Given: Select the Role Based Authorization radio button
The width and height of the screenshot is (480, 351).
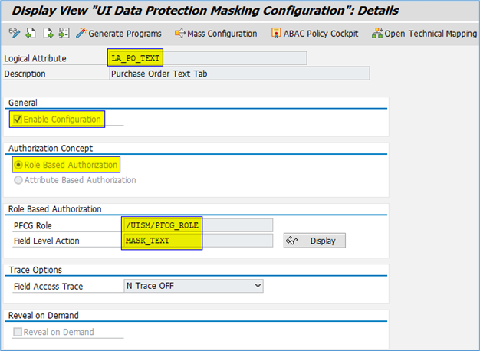Looking at the screenshot, I should click(18, 165).
